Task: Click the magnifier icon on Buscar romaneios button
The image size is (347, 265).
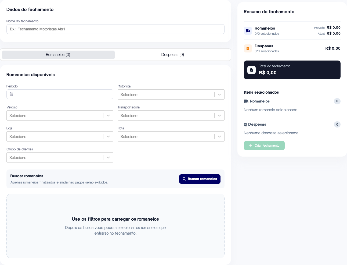Action: tap(184, 179)
